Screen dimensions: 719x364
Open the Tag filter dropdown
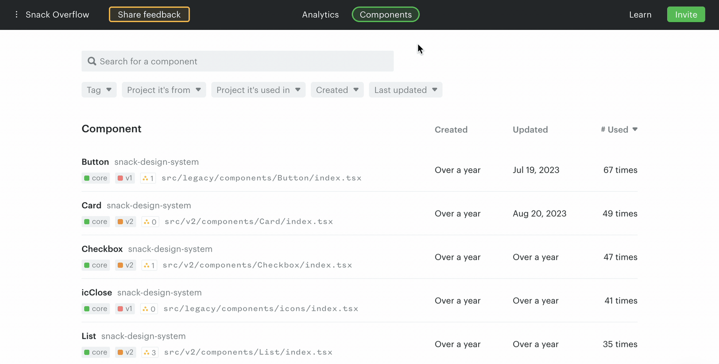[99, 89]
